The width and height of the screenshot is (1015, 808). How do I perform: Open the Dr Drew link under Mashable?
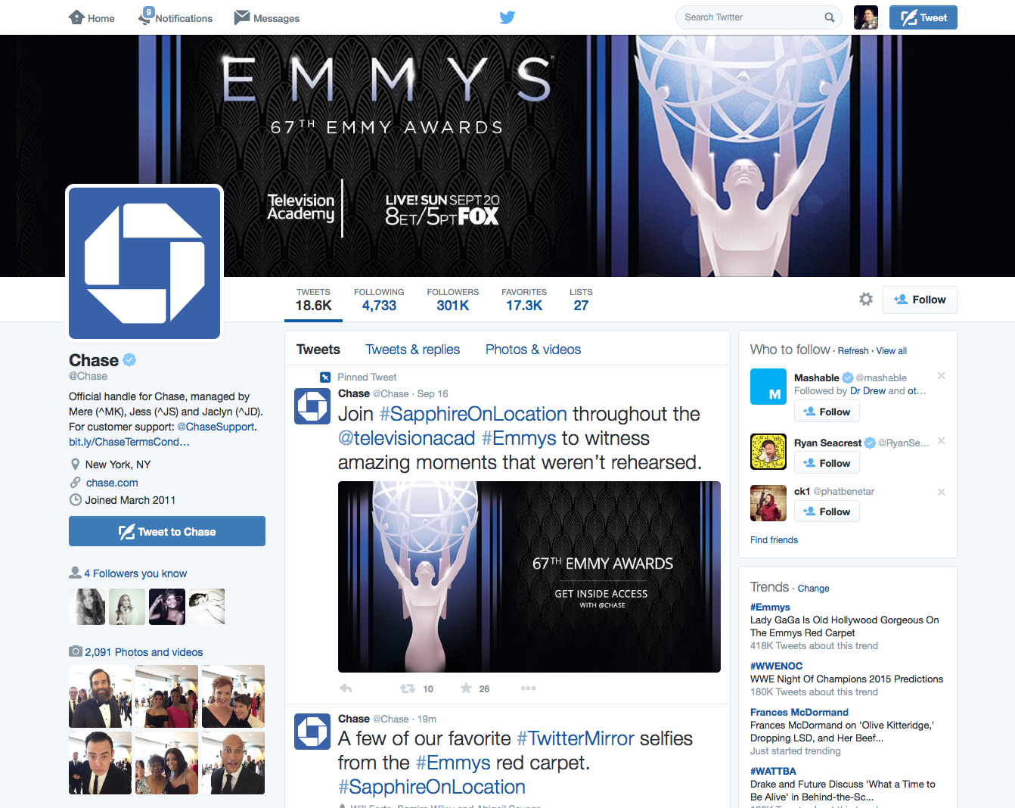(868, 391)
